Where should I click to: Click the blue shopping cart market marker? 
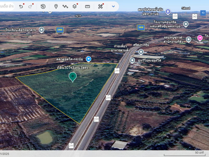(x=88, y=59)
